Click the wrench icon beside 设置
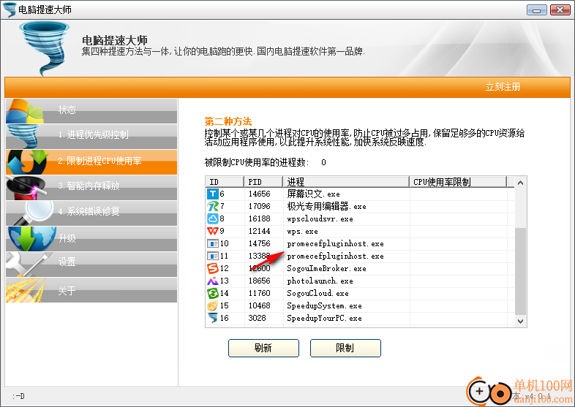575x407 pixels. 28,264
